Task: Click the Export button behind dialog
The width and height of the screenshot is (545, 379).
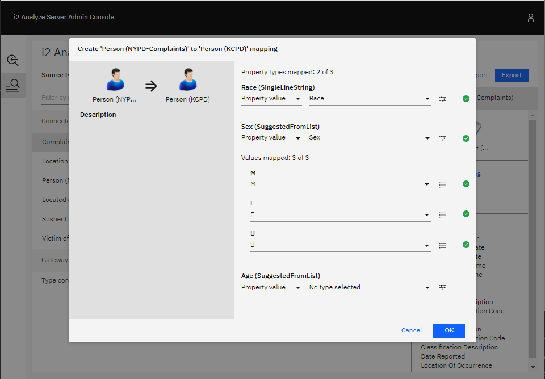Action: click(511, 75)
